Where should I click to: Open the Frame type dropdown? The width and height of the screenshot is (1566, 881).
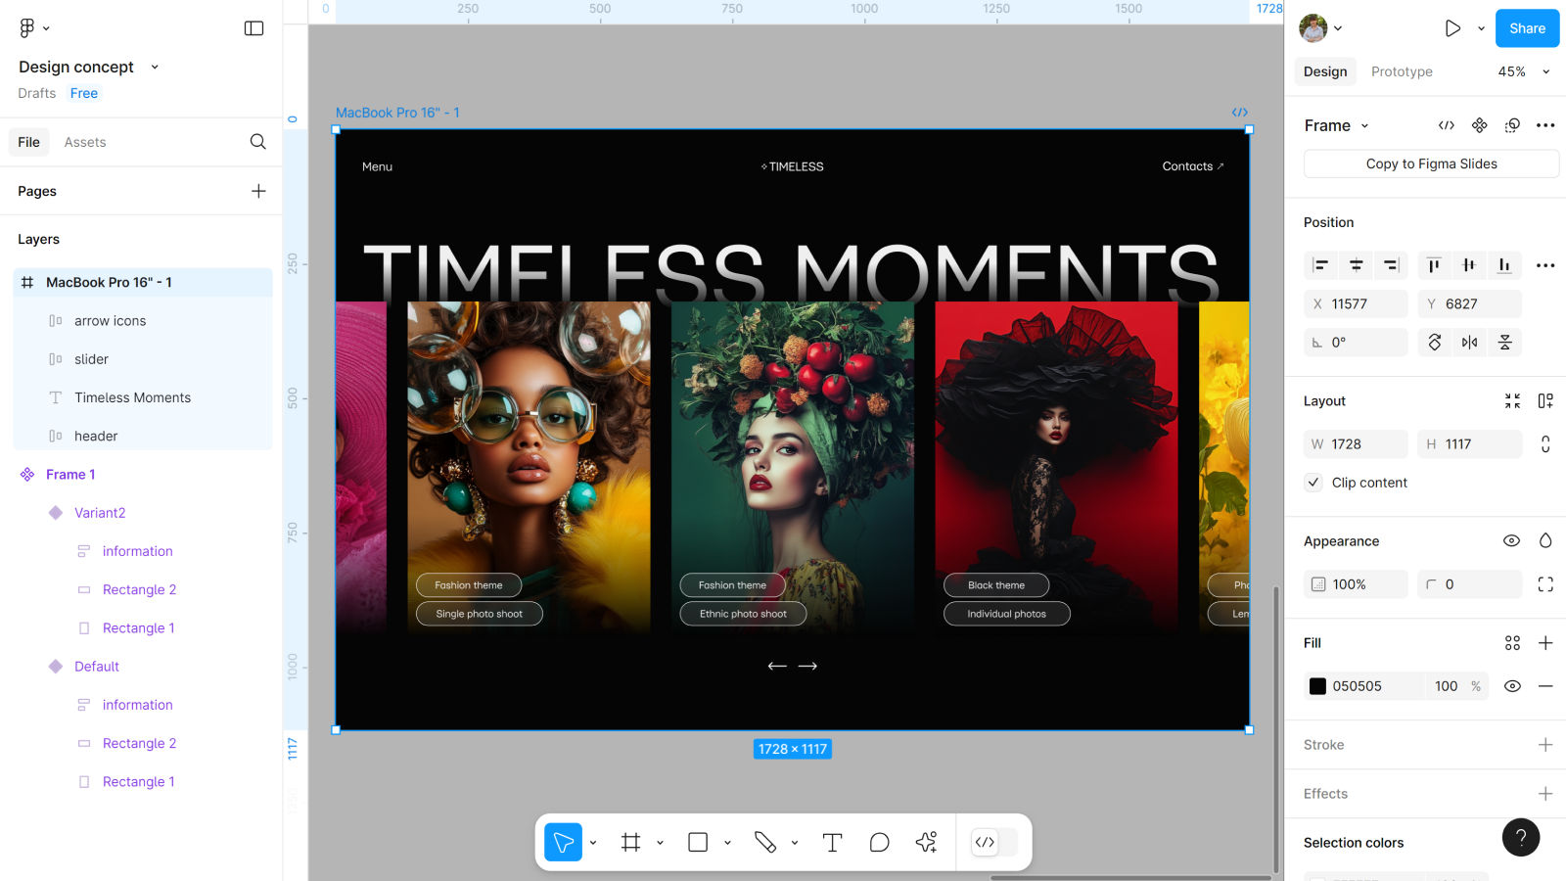click(1336, 125)
